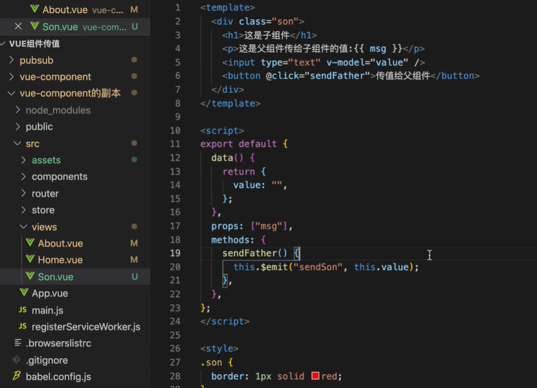Click the M status badge beside Home.vue
537x388 pixels.
[x=134, y=260]
